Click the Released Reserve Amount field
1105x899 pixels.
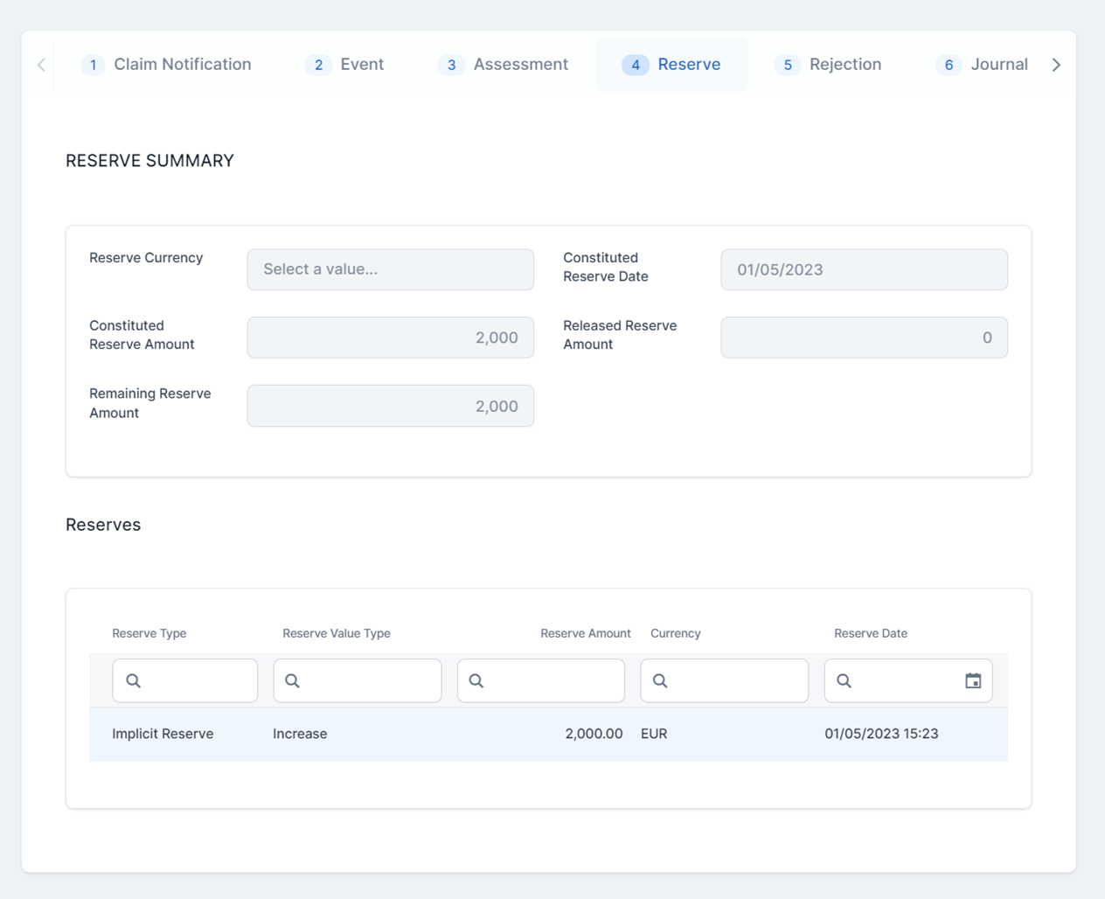point(864,338)
